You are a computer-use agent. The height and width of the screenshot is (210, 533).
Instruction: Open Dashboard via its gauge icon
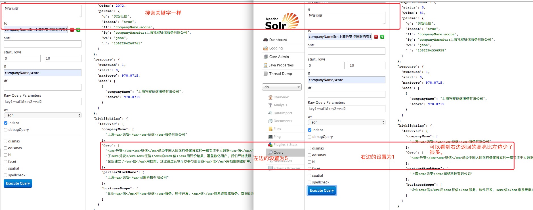(266, 40)
